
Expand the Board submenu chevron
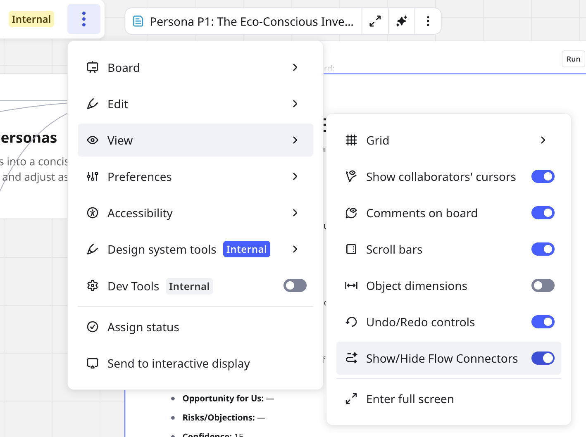[295, 68]
